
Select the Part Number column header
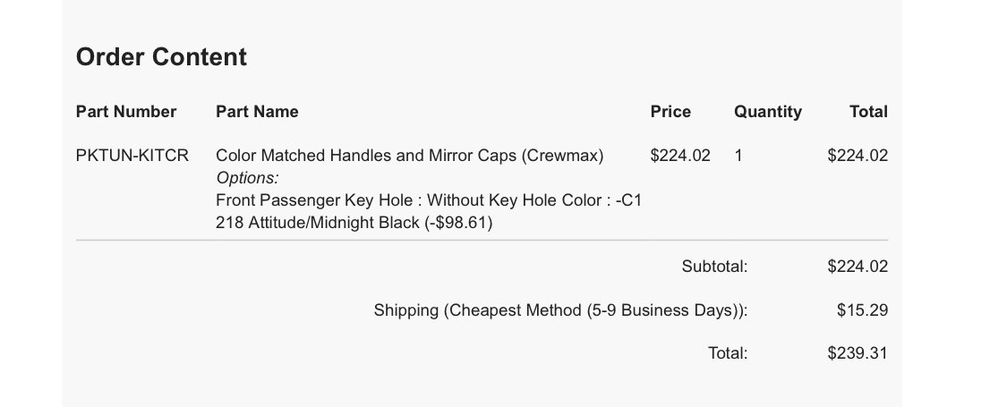coord(126,112)
